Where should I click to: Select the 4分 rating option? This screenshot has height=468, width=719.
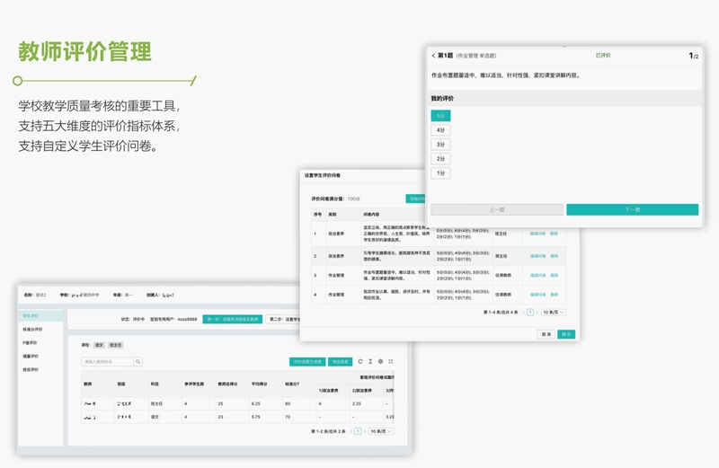pyautogui.click(x=440, y=130)
